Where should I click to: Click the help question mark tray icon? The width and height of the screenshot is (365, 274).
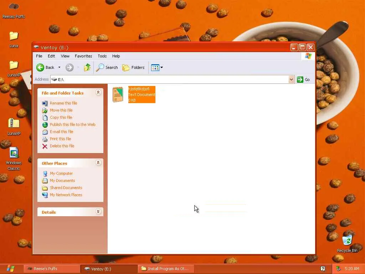[323, 269]
